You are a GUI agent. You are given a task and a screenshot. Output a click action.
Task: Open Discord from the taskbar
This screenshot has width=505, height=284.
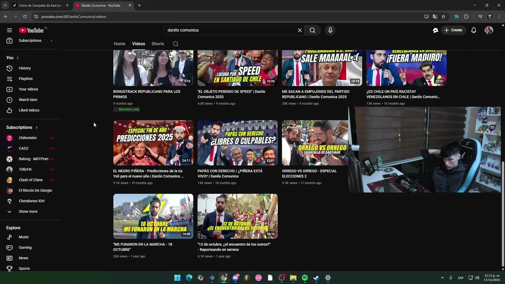click(236, 278)
